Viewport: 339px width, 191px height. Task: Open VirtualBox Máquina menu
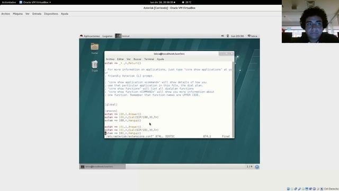point(17,14)
